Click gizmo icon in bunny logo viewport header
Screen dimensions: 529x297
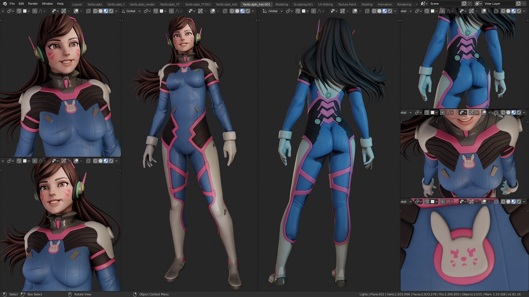(472, 202)
